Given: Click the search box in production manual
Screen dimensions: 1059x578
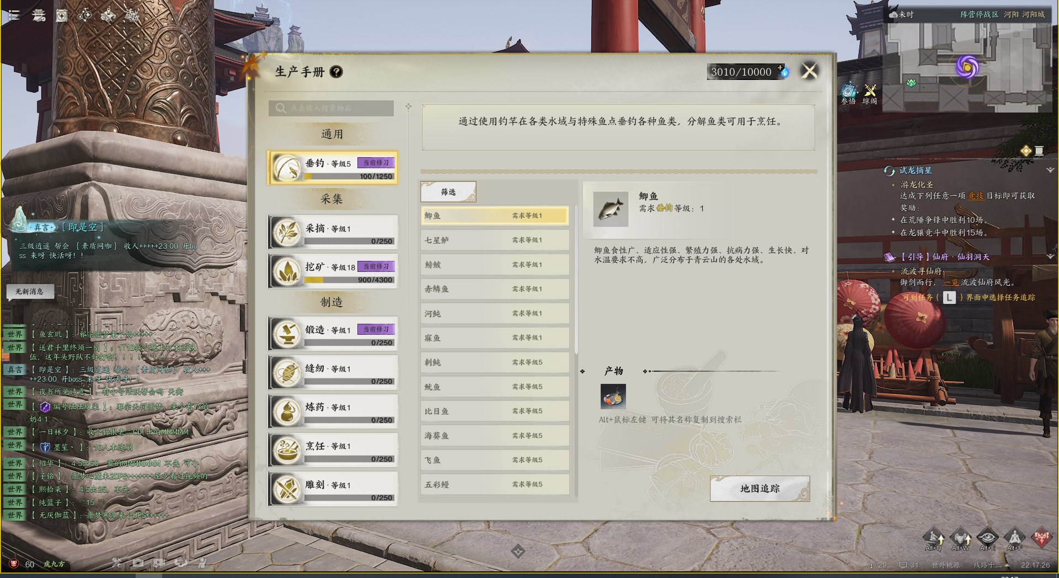Looking at the screenshot, I should coord(331,108).
